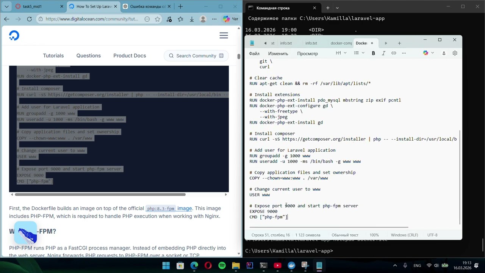The height and width of the screenshot is (273, 485).
Task: Open the Copilot menu in Notepad
Action: 429,53
